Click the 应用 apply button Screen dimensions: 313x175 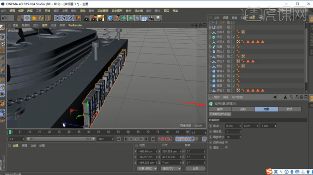coord(196,168)
